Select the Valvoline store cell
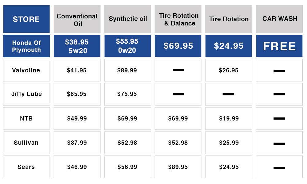The width and height of the screenshot is (307, 184). [x=26, y=70]
